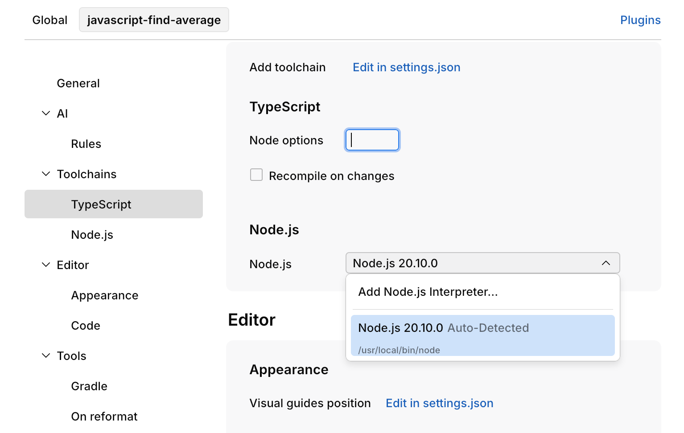This screenshot has width=684, height=433.
Task: Select Node.js in Toolchains sidebar
Action: click(92, 235)
